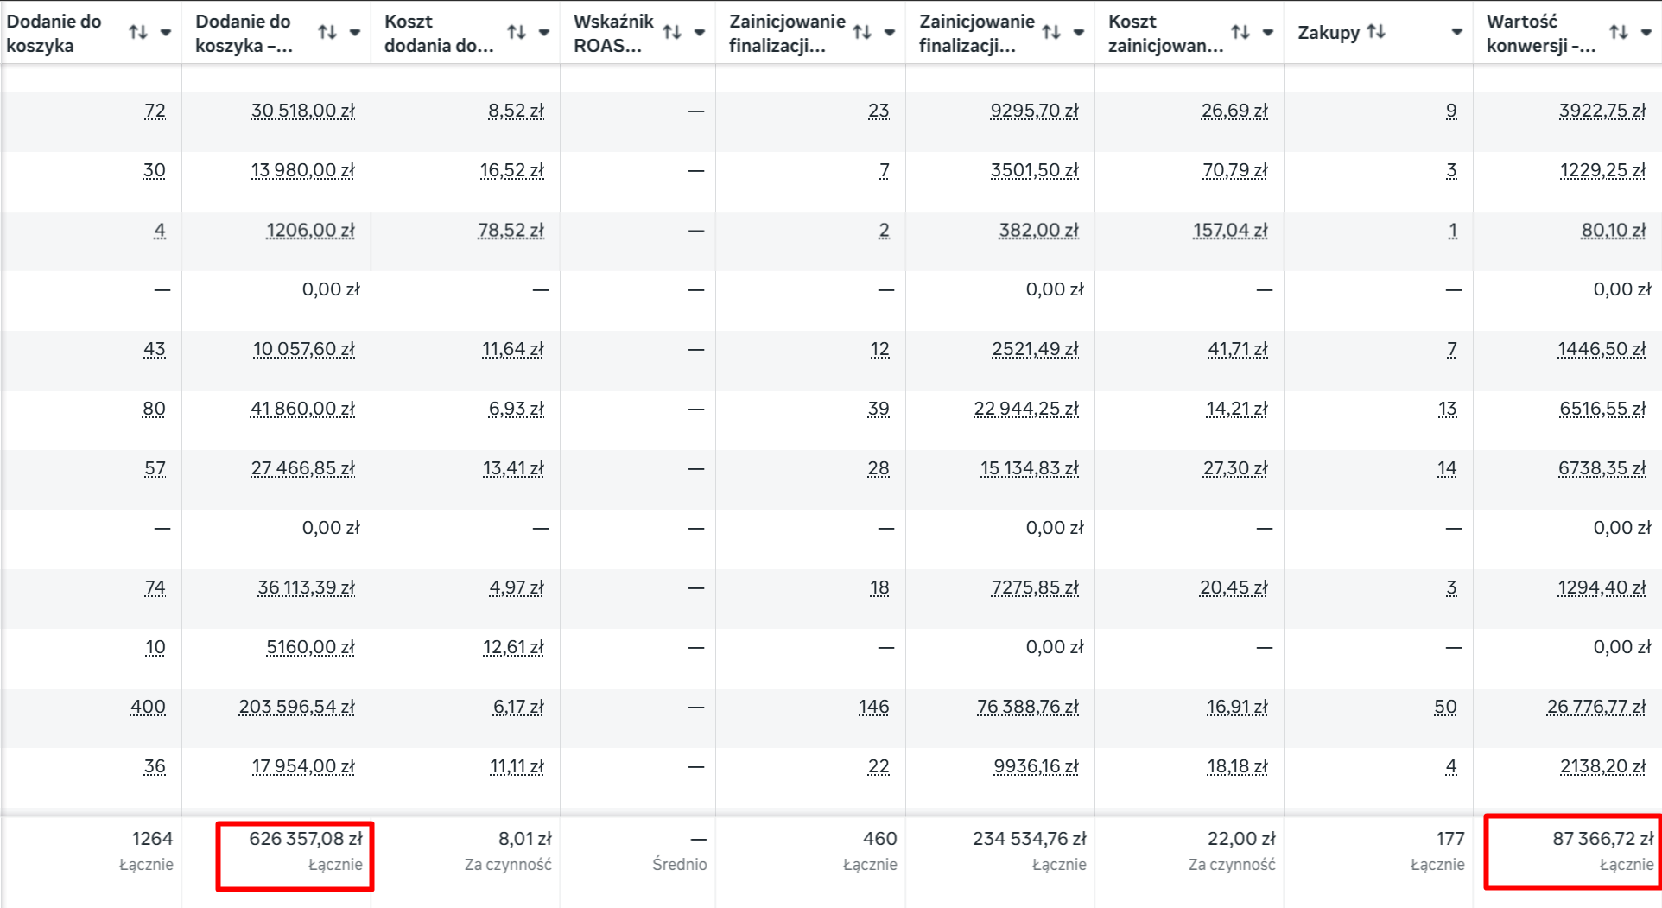Sort by Wartość konwersji column

point(1619,33)
